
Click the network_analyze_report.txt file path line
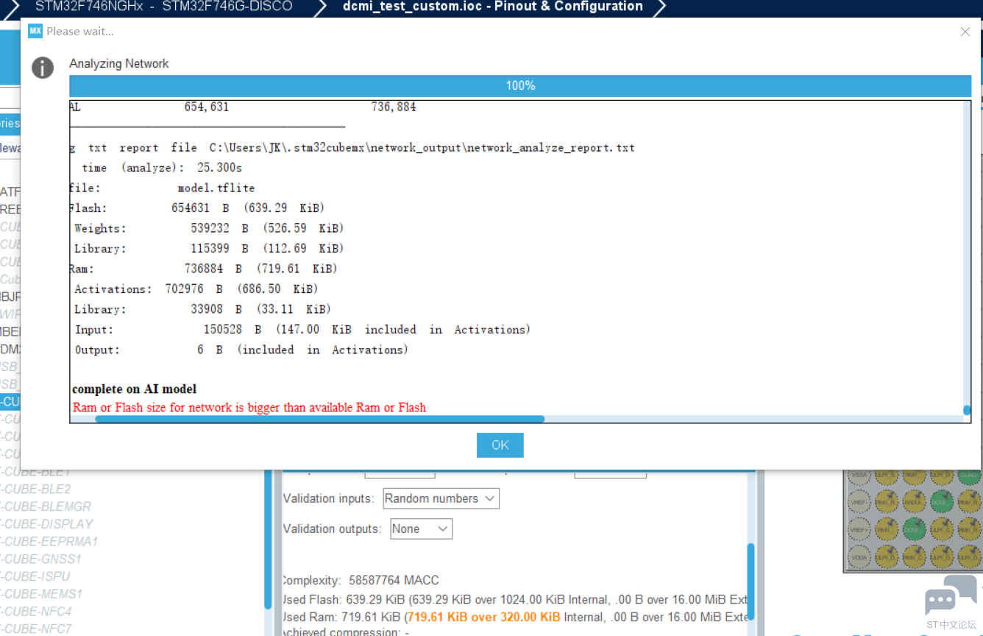(352, 147)
